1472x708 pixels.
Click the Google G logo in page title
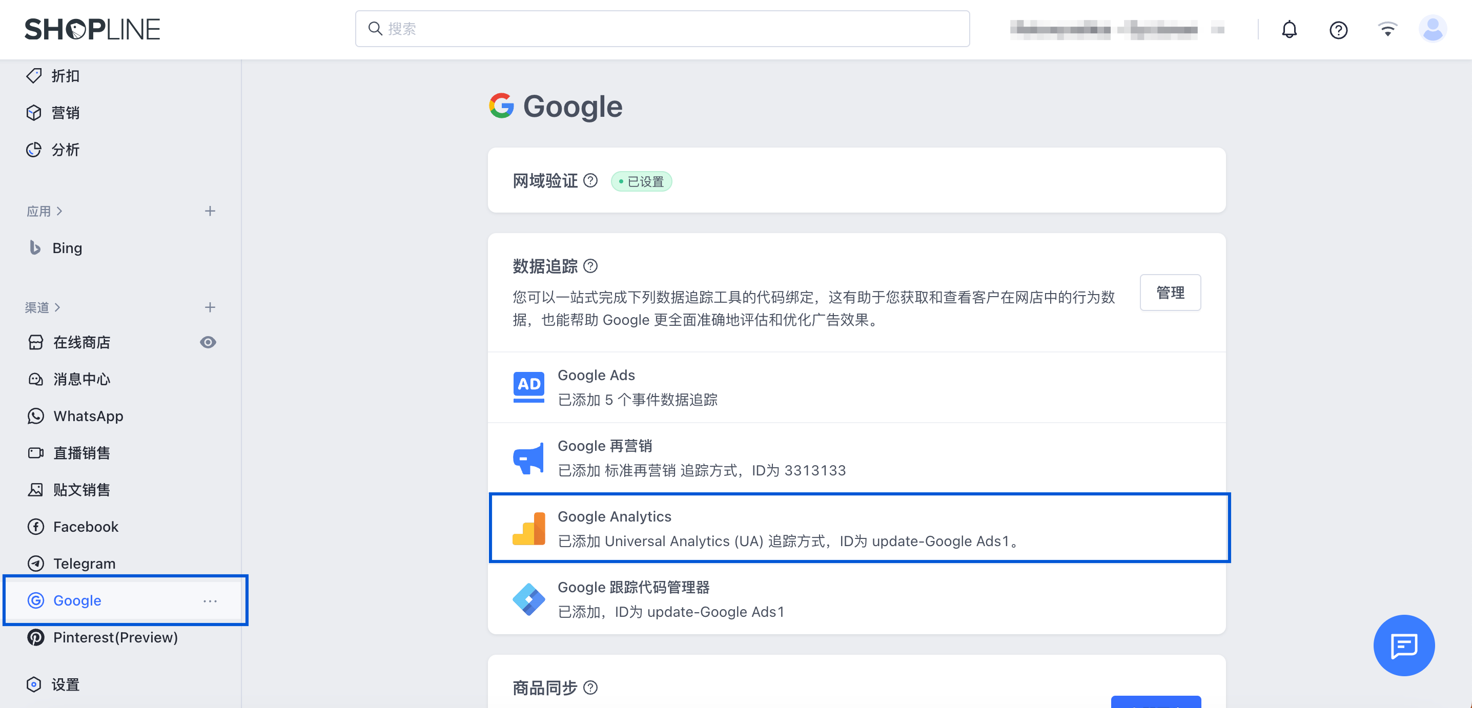tap(502, 106)
